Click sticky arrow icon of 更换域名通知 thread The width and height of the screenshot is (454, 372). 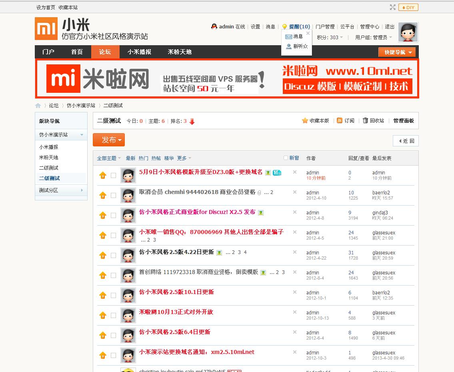pyautogui.click(x=103, y=355)
